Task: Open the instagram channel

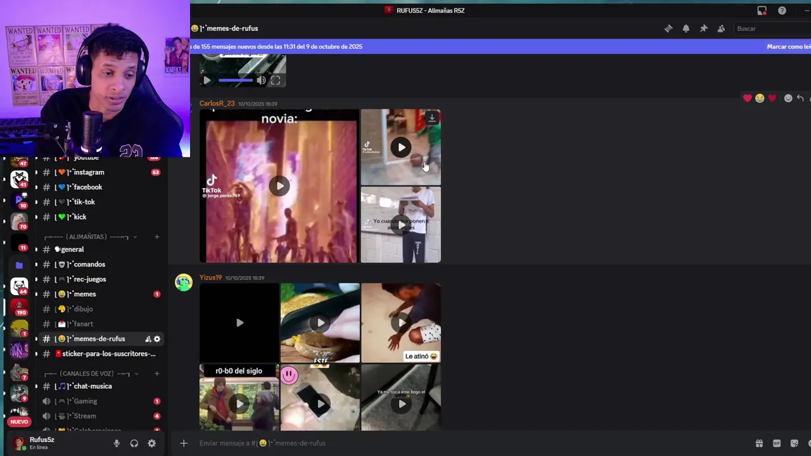Action: pyautogui.click(x=101, y=172)
